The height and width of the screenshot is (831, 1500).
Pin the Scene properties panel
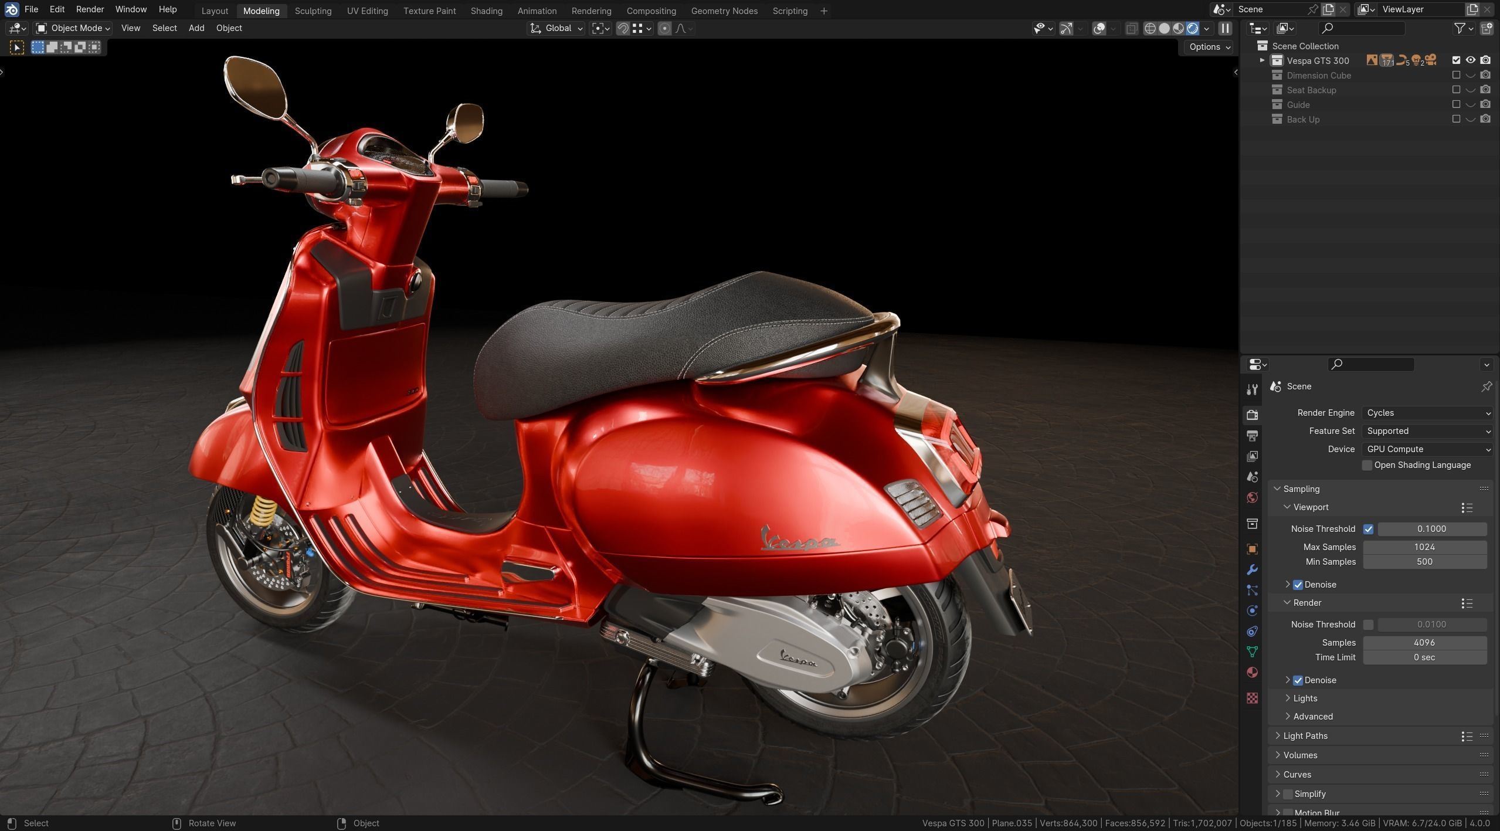pos(1487,386)
